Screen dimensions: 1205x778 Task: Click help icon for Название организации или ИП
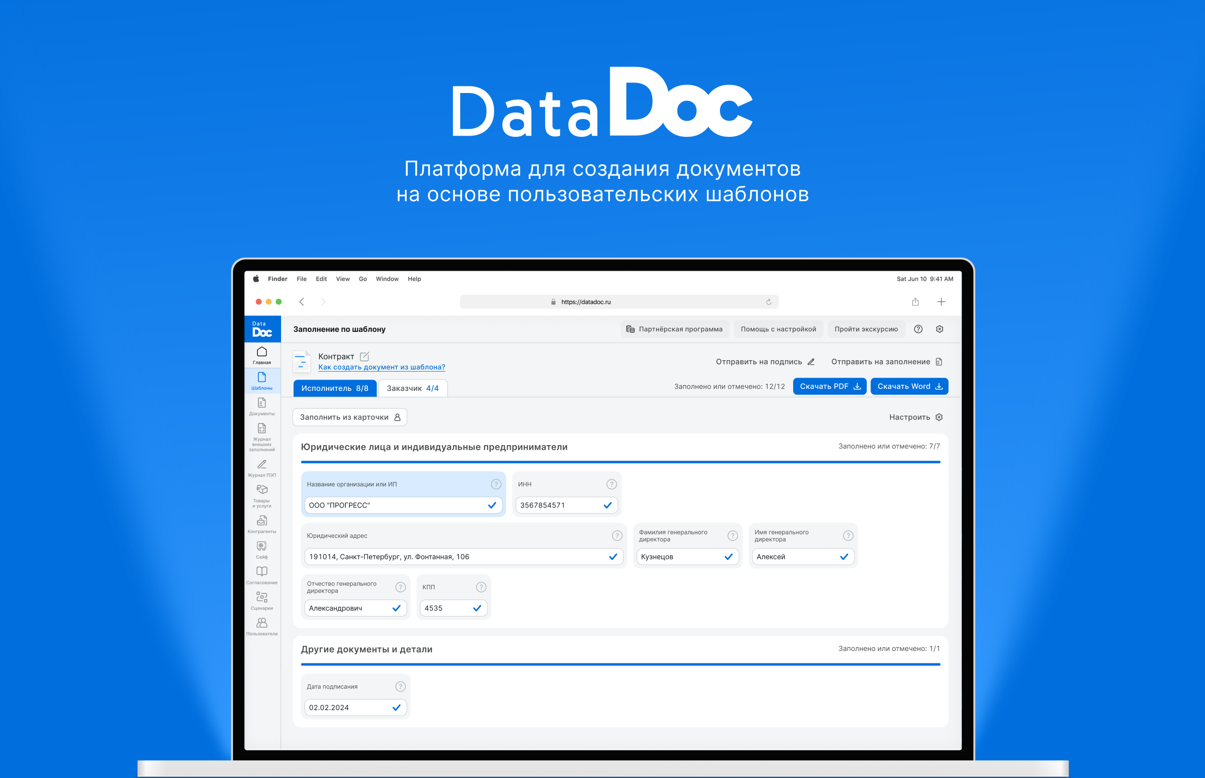496,484
